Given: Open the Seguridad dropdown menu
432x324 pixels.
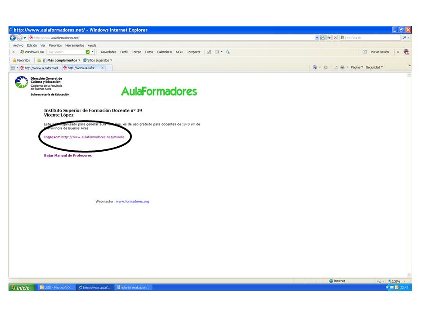Looking at the screenshot, I should click(374, 67).
